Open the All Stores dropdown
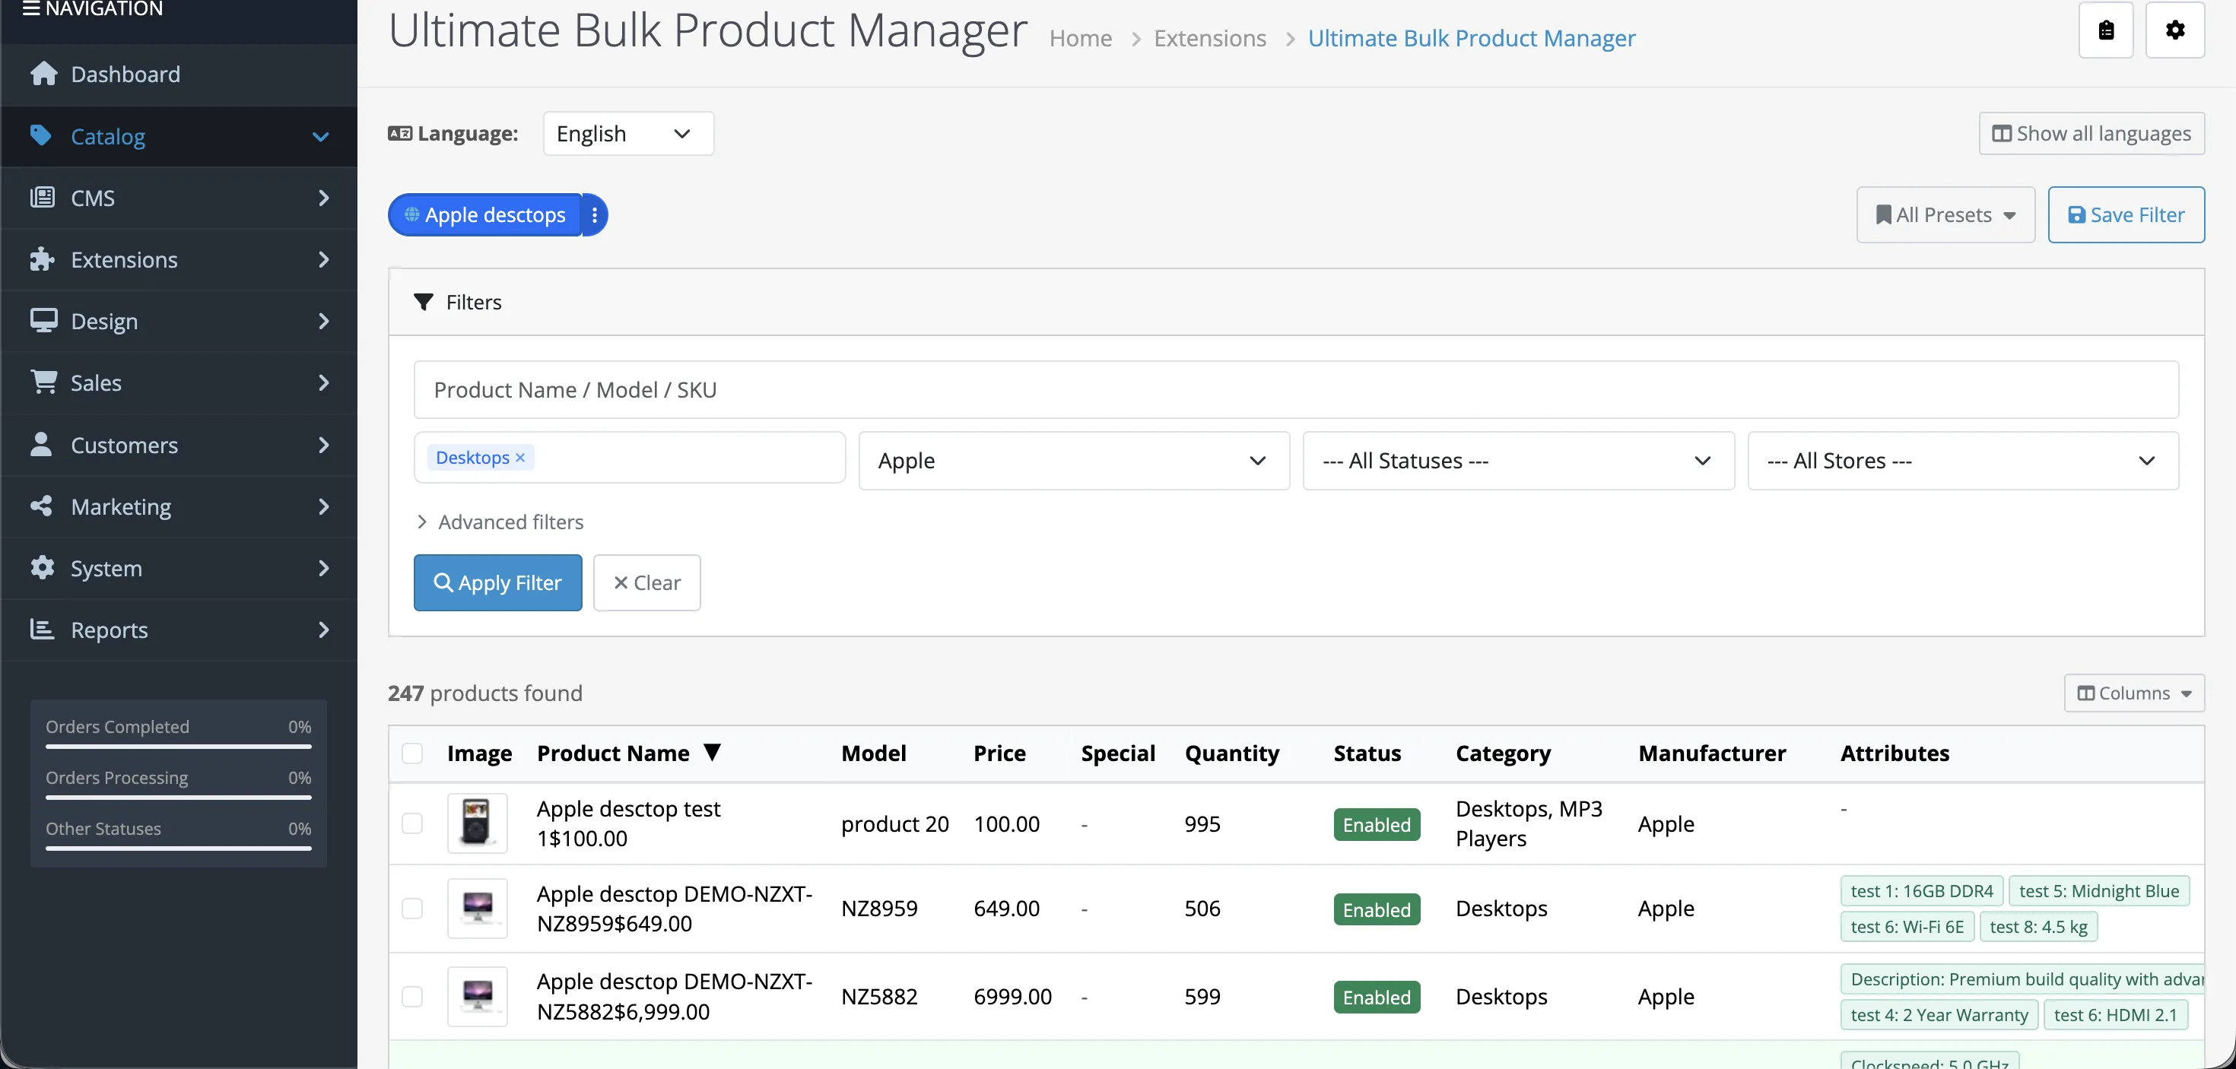Viewport: 2236px width, 1069px height. [1962, 461]
